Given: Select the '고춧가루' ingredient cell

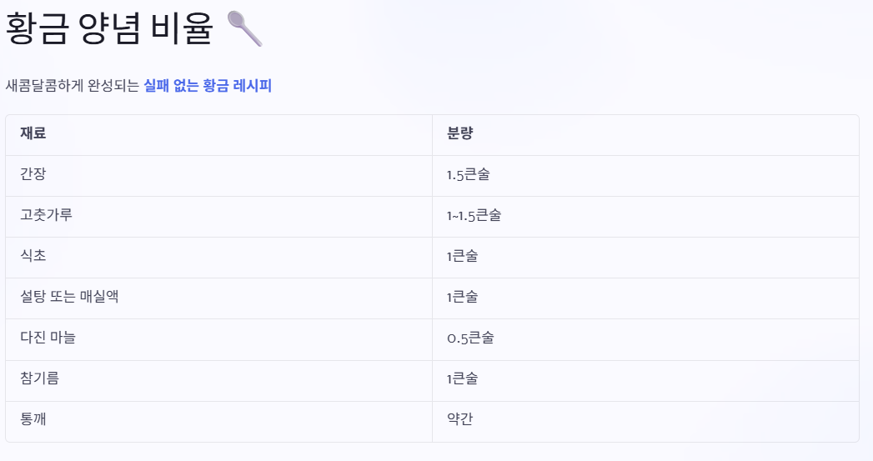Looking at the screenshot, I should (218, 217).
